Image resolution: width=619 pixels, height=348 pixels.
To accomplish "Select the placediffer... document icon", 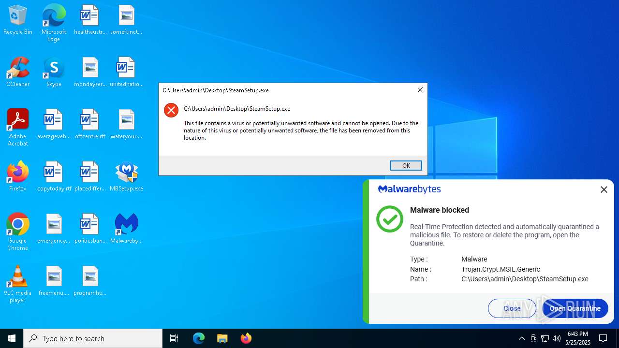I will (x=90, y=176).
